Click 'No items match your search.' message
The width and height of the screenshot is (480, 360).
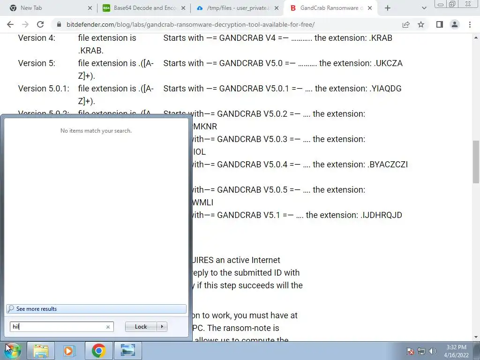(96, 131)
